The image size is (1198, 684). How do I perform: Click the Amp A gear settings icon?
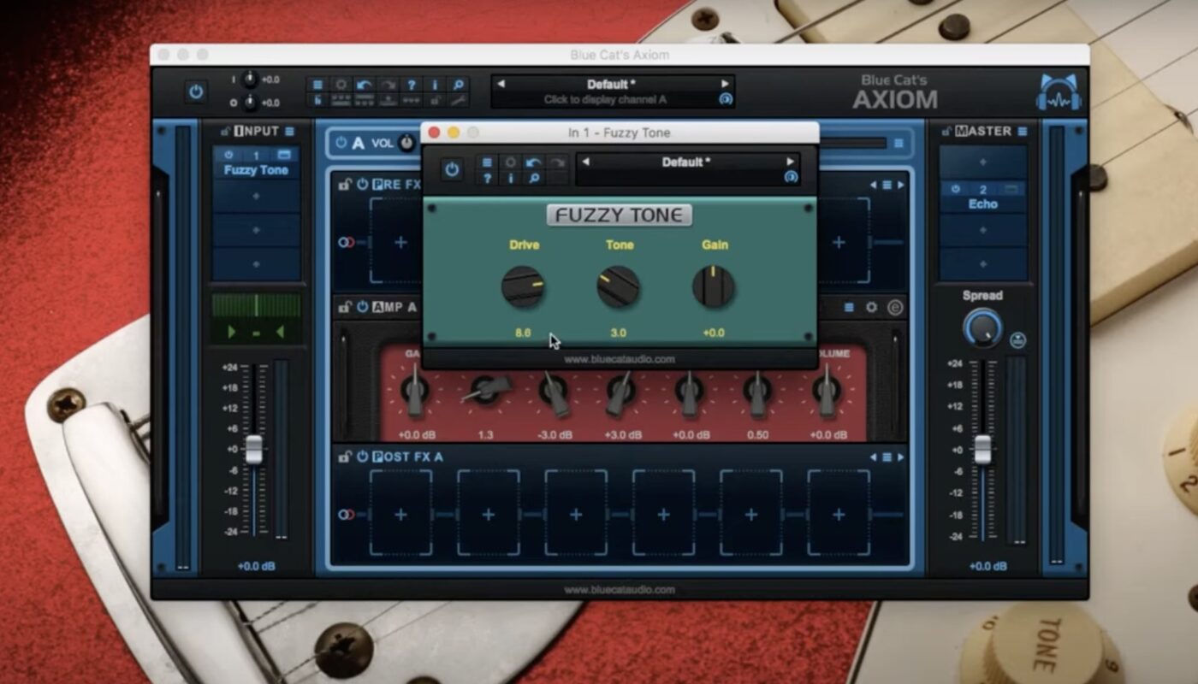pos(871,307)
